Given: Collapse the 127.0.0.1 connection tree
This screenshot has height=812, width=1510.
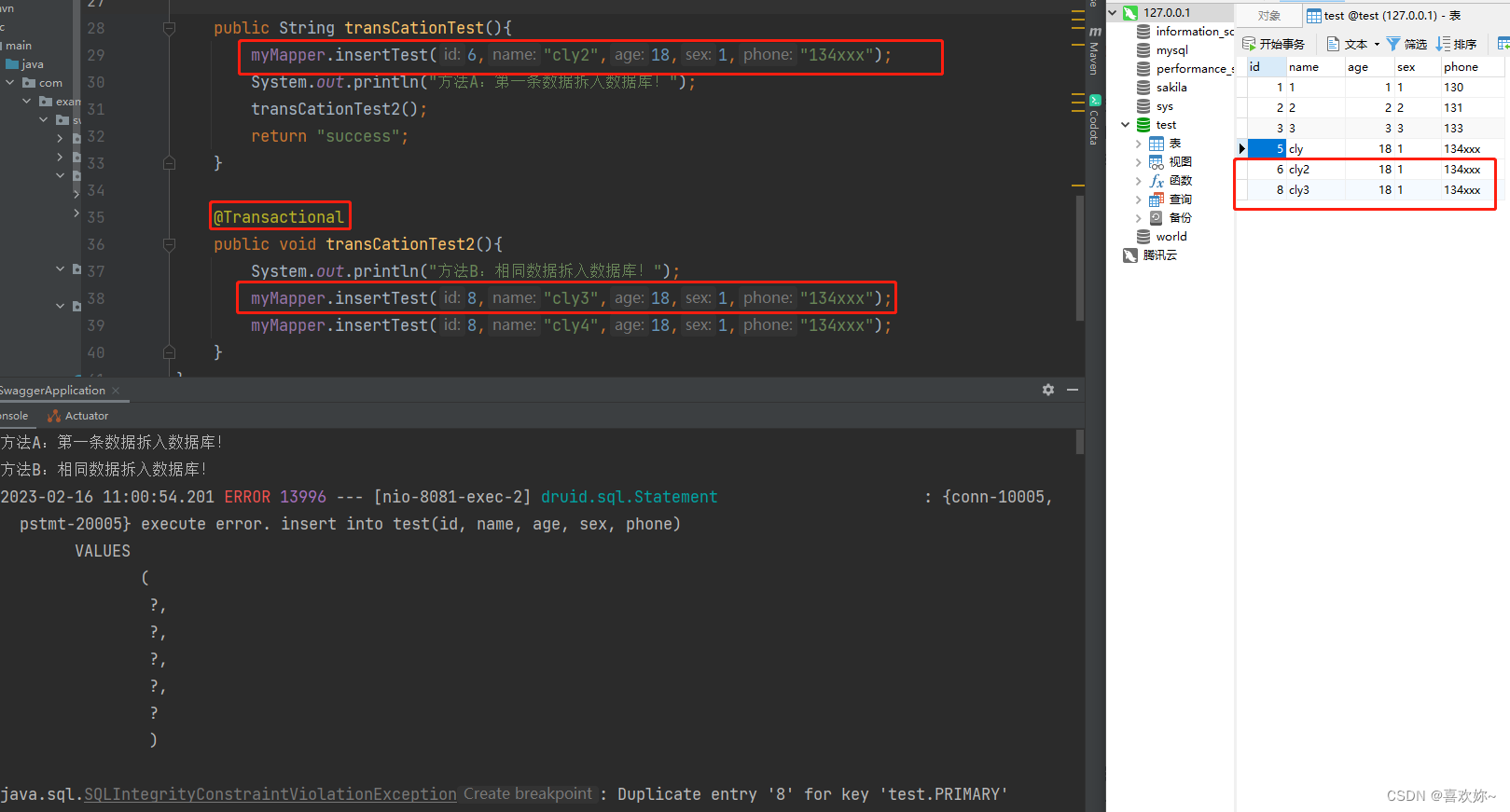Looking at the screenshot, I should click(1113, 13).
